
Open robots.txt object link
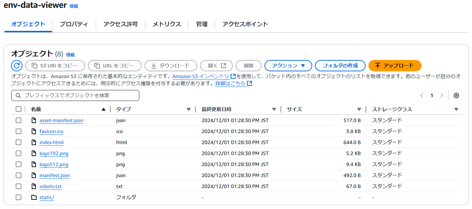pos(51,186)
